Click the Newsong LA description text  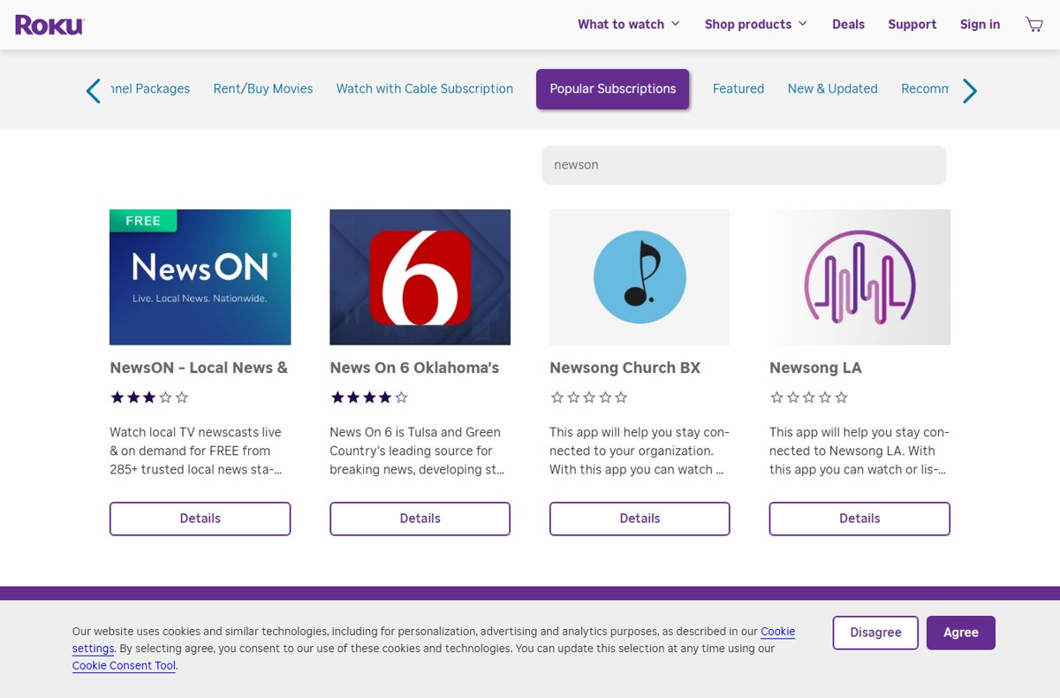click(859, 451)
